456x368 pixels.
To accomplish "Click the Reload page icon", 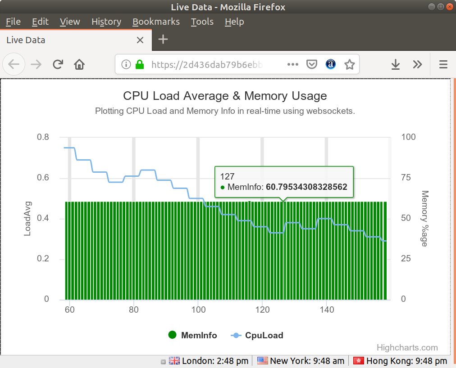I will (58, 65).
